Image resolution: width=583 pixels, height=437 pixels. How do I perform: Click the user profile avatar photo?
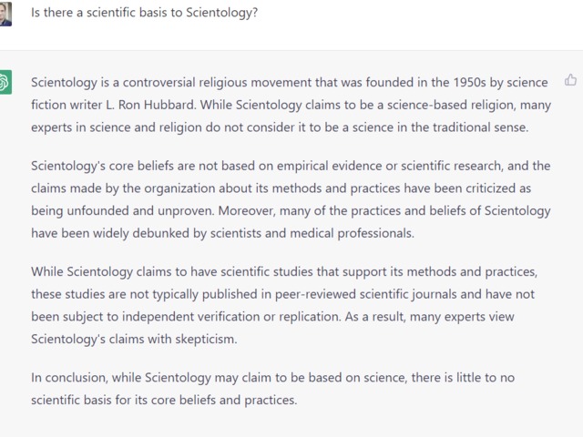coord(5,14)
